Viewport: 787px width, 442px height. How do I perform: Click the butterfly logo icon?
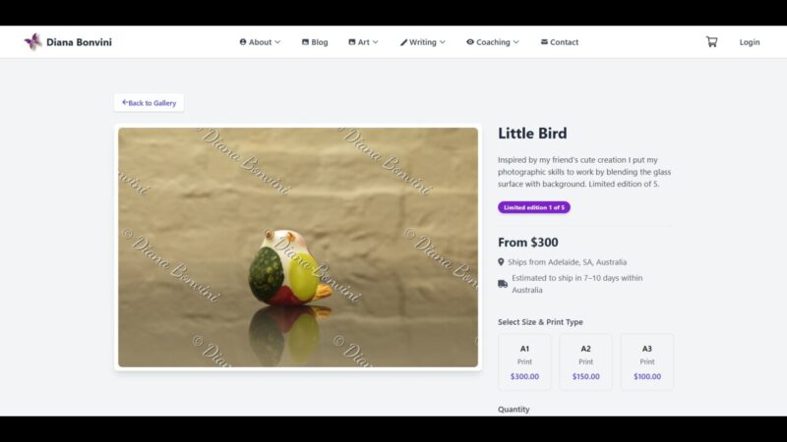[33, 42]
